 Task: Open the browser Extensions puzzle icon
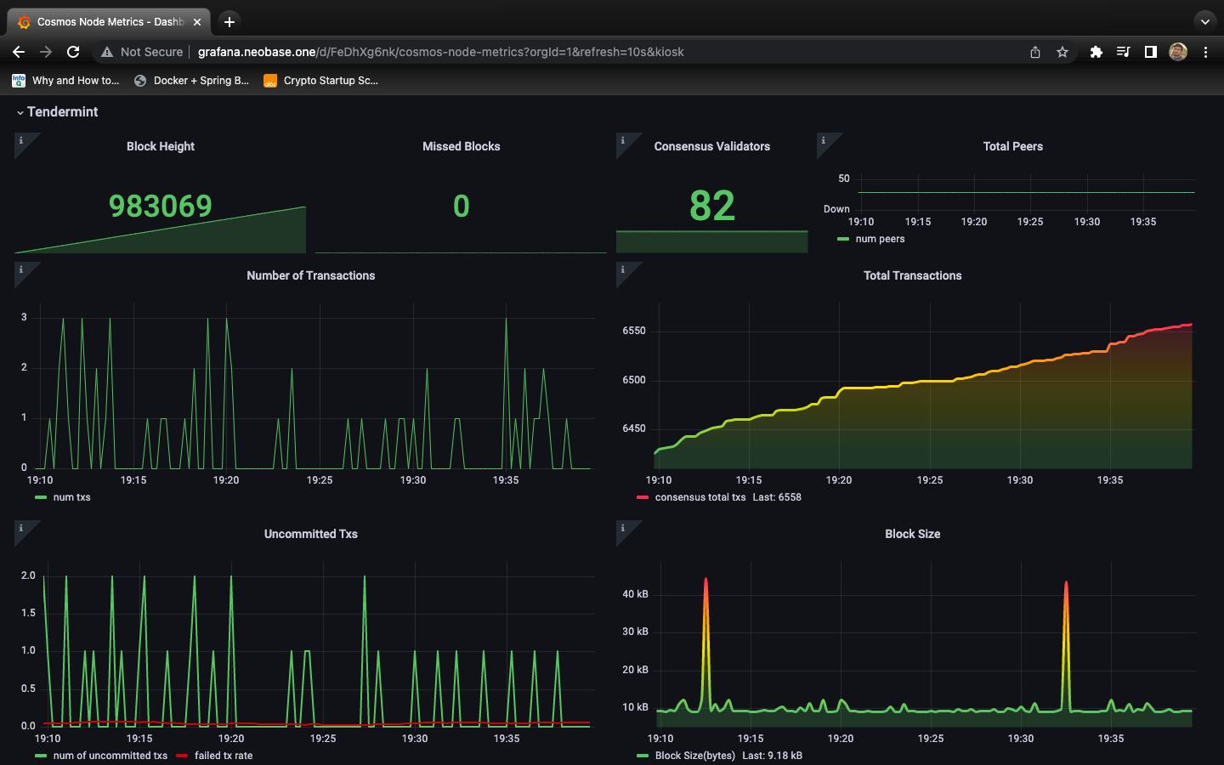click(1096, 52)
